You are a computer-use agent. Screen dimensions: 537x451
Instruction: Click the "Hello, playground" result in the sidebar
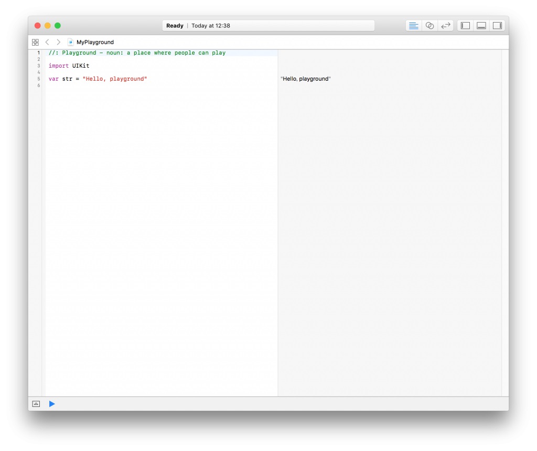pyautogui.click(x=306, y=79)
